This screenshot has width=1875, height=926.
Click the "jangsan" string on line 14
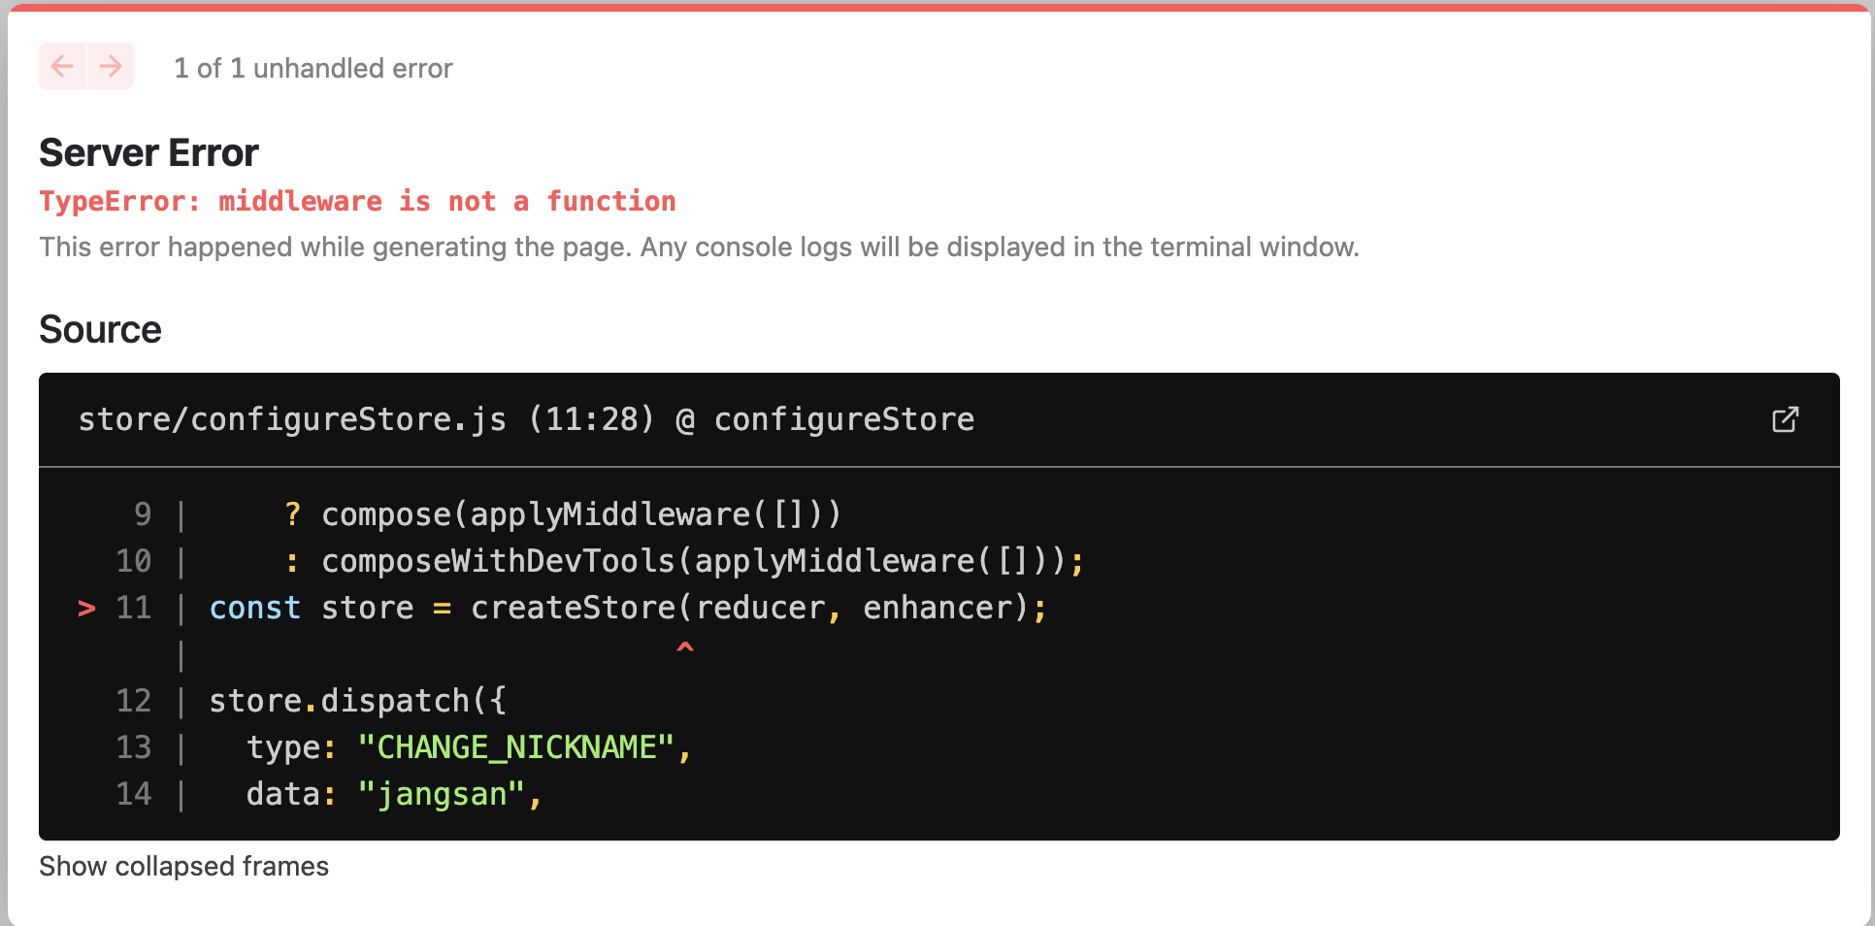pos(441,794)
